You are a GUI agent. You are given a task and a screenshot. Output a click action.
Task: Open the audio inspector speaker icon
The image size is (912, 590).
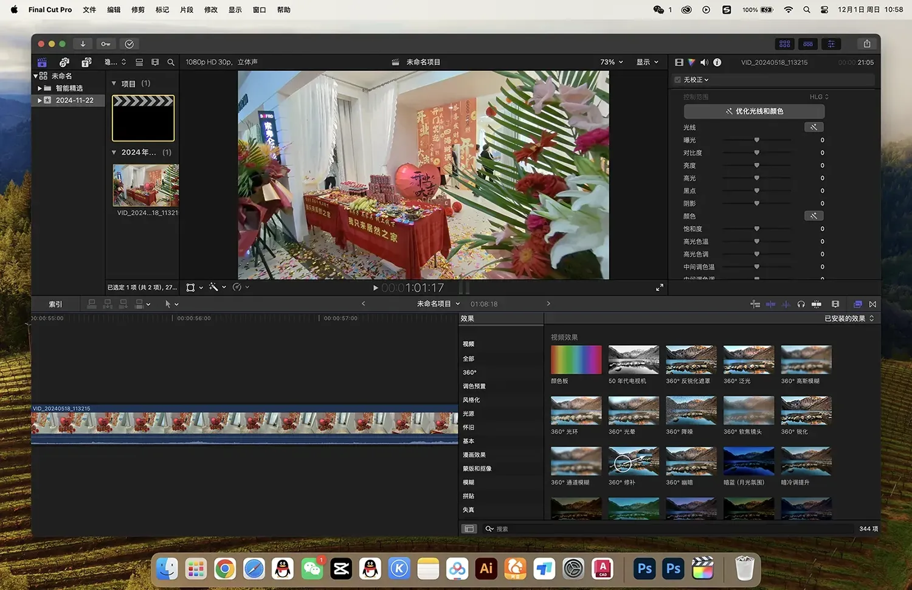[704, 62]
